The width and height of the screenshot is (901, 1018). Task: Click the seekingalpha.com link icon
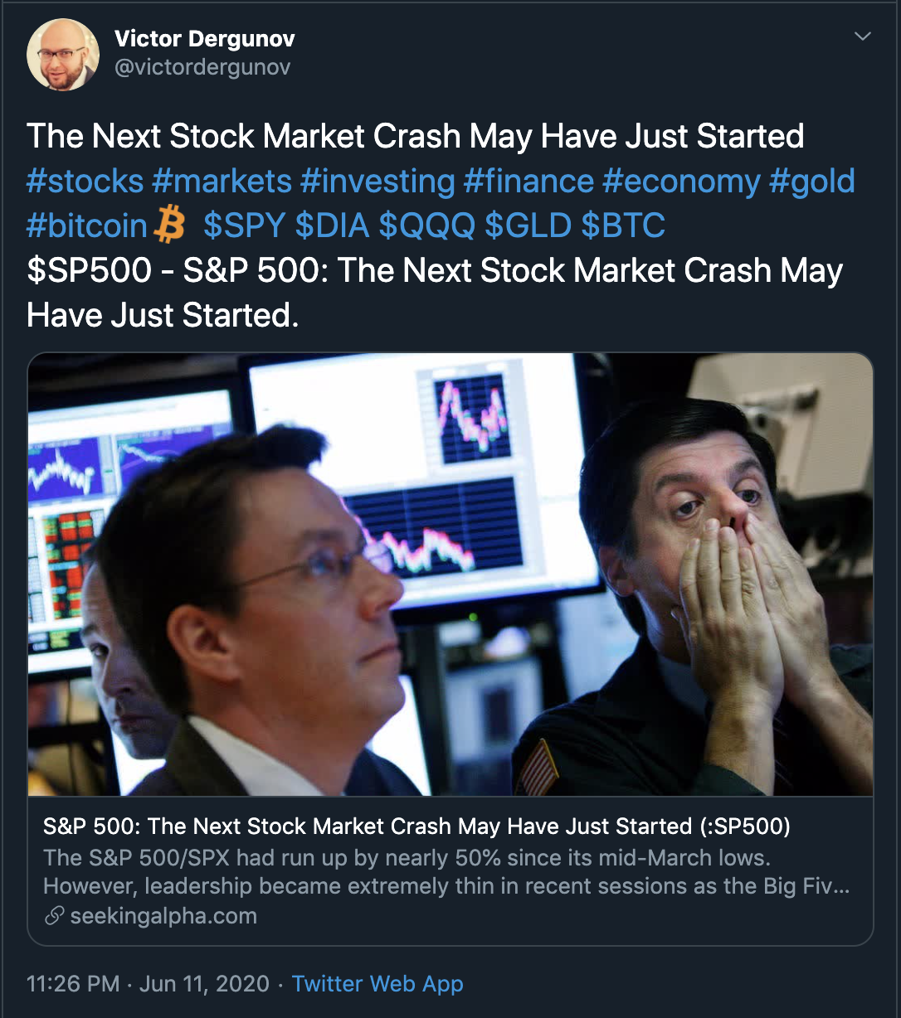(54, 916)
